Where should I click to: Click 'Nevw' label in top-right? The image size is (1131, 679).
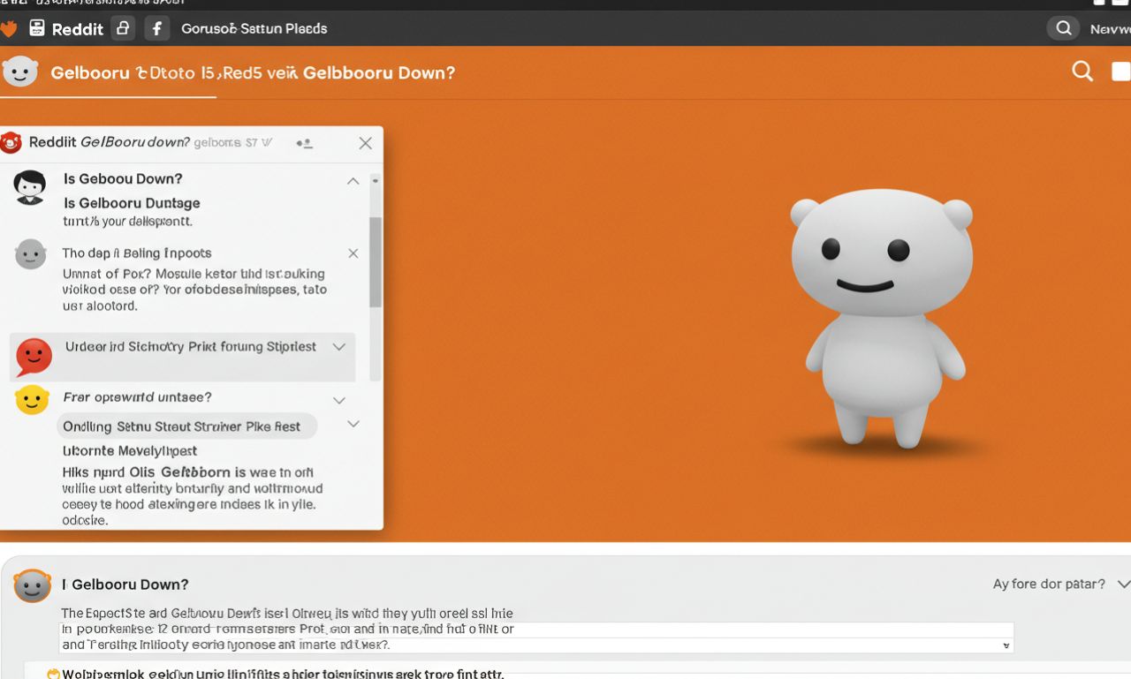[1110, 29]
